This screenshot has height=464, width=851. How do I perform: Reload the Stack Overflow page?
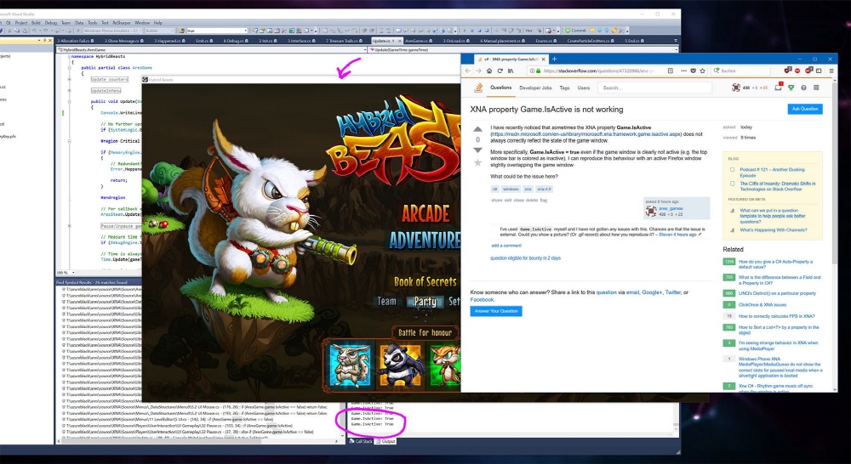pos(500,71)
